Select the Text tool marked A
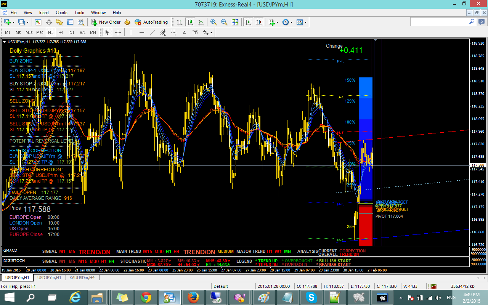Image resolution: width=488 pixels, height=305 pixels. 185,32
